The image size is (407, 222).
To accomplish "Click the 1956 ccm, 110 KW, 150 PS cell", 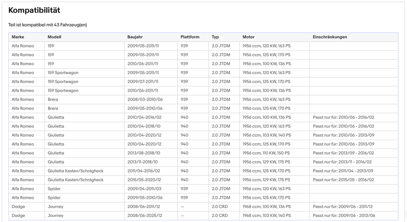I will (x=266, y=153).
